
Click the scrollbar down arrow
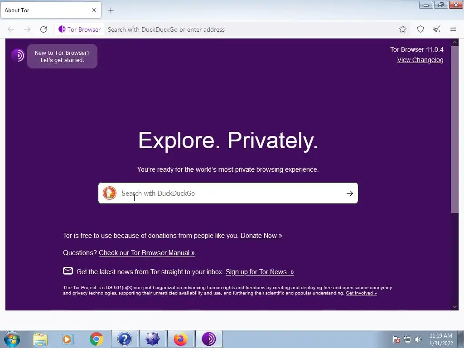click(x=455, y=307)
